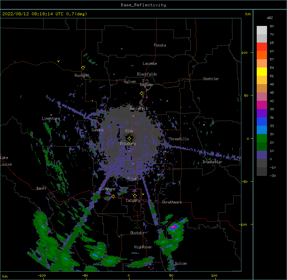Pick the orange 60-57 dBZ legend swatch

262,55
